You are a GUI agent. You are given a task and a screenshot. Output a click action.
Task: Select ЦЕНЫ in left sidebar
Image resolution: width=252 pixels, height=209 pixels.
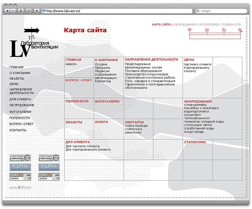[14, 84]
